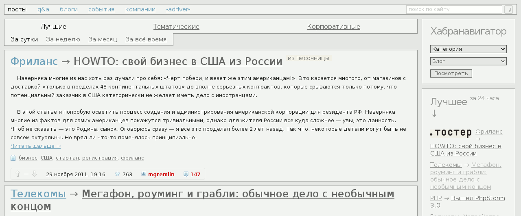
Task: Open sidebar link HOWTO: свой бизнес в США
Action: (x=466, y=150)
